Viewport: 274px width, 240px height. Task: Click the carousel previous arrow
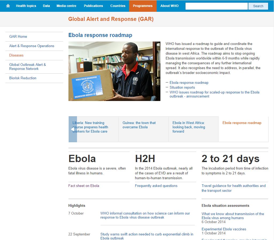click(x=72, y=129)
